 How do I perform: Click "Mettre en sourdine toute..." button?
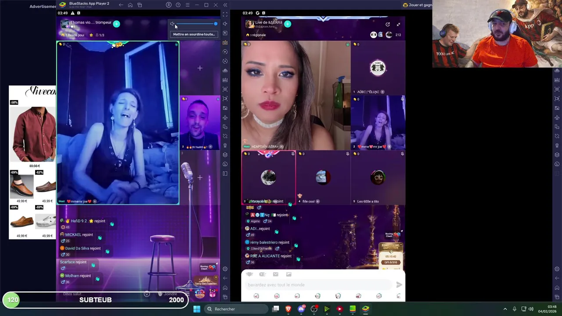(x=194, y=34)
